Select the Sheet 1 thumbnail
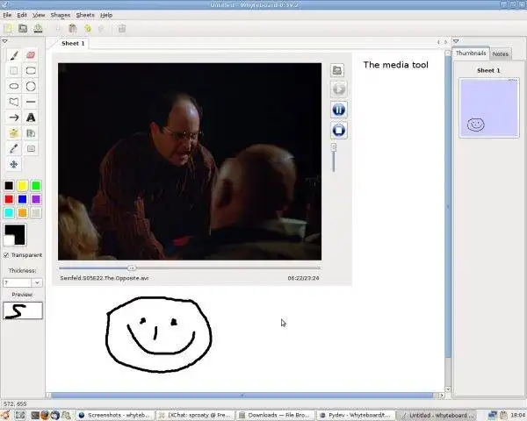 (x=489, y=107)
